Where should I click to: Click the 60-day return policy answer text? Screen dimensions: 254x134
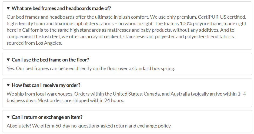[x=89, y=126]
